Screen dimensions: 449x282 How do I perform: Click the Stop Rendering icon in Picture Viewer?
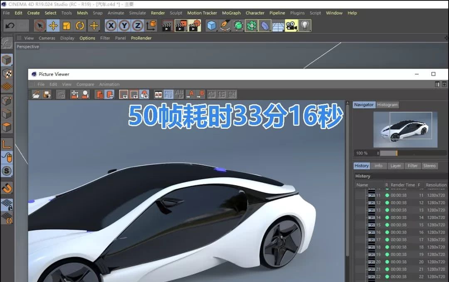(61, 94)
